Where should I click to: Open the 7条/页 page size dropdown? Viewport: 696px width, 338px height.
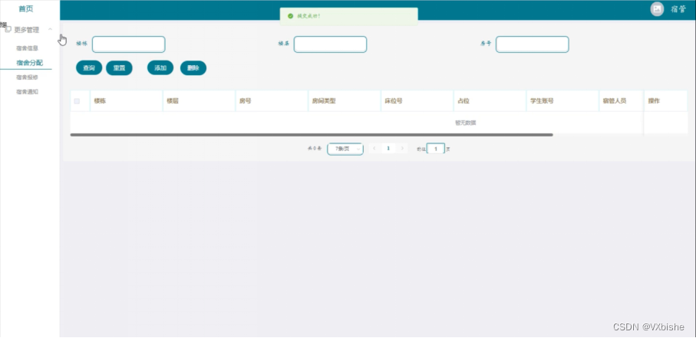[x=345, y=149]
